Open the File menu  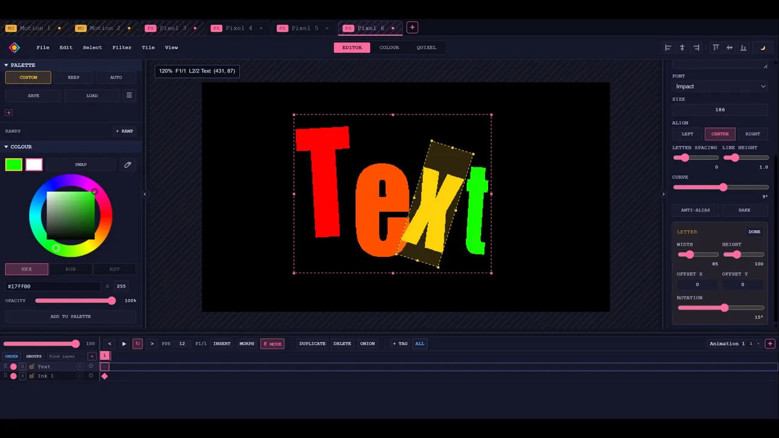pos(43,47)
